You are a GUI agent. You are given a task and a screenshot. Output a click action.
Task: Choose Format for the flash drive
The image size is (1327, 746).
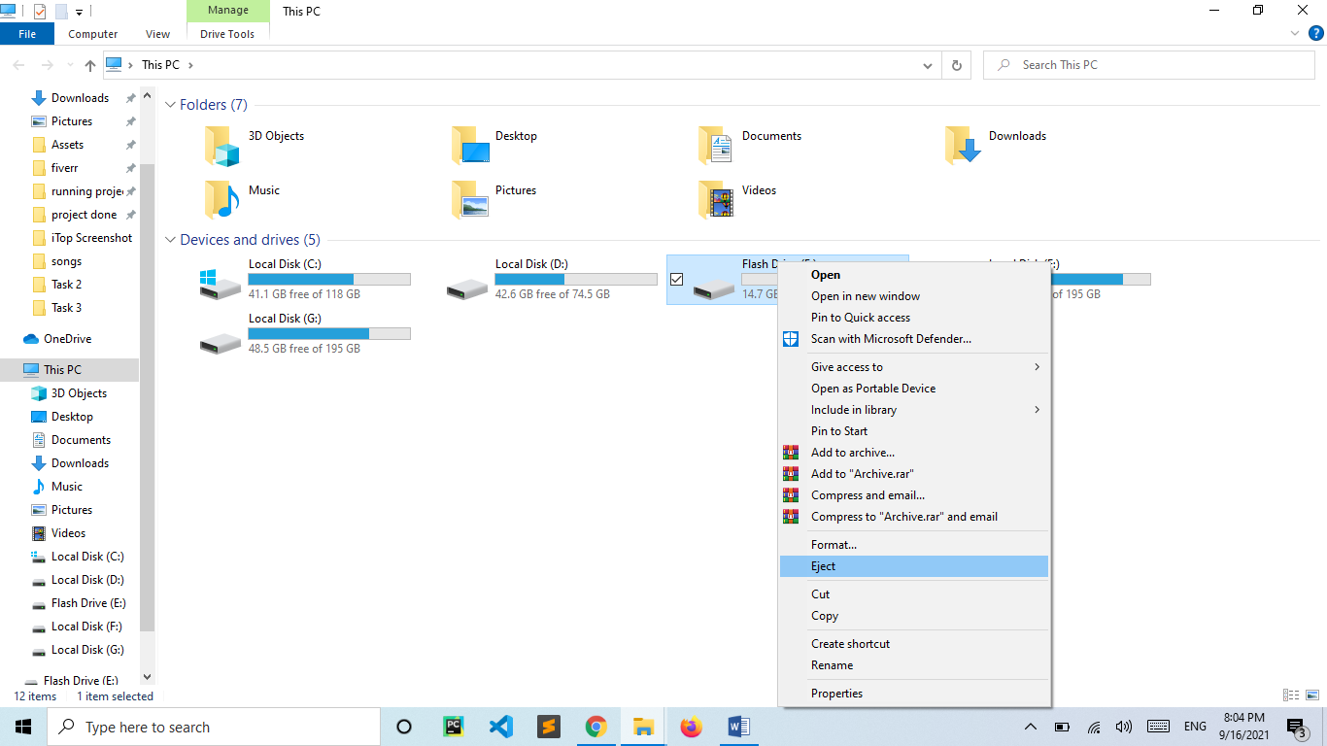point(834,544)
